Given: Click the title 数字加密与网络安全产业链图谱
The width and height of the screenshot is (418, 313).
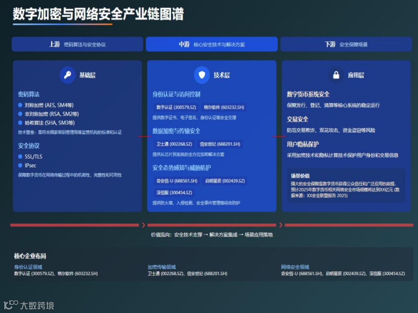Looking at the screenshot, I should point(98,14).
